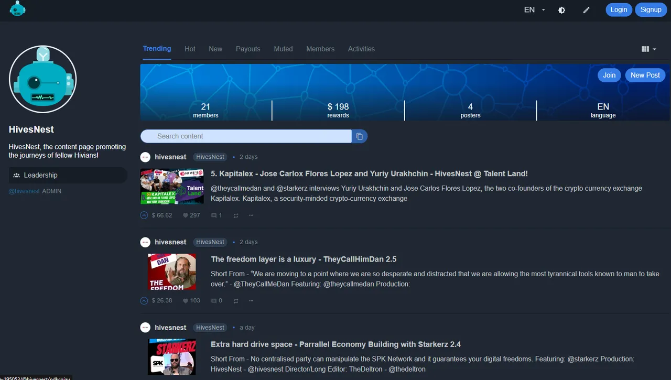This screenshot has width=671, height=380.
Task: Upvote the freedom layer post
Action: coord(144,301)
